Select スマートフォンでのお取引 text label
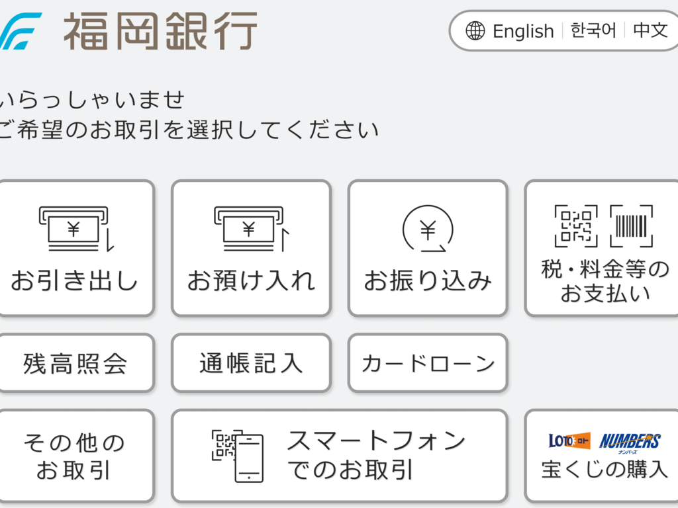 pos(376,455)
